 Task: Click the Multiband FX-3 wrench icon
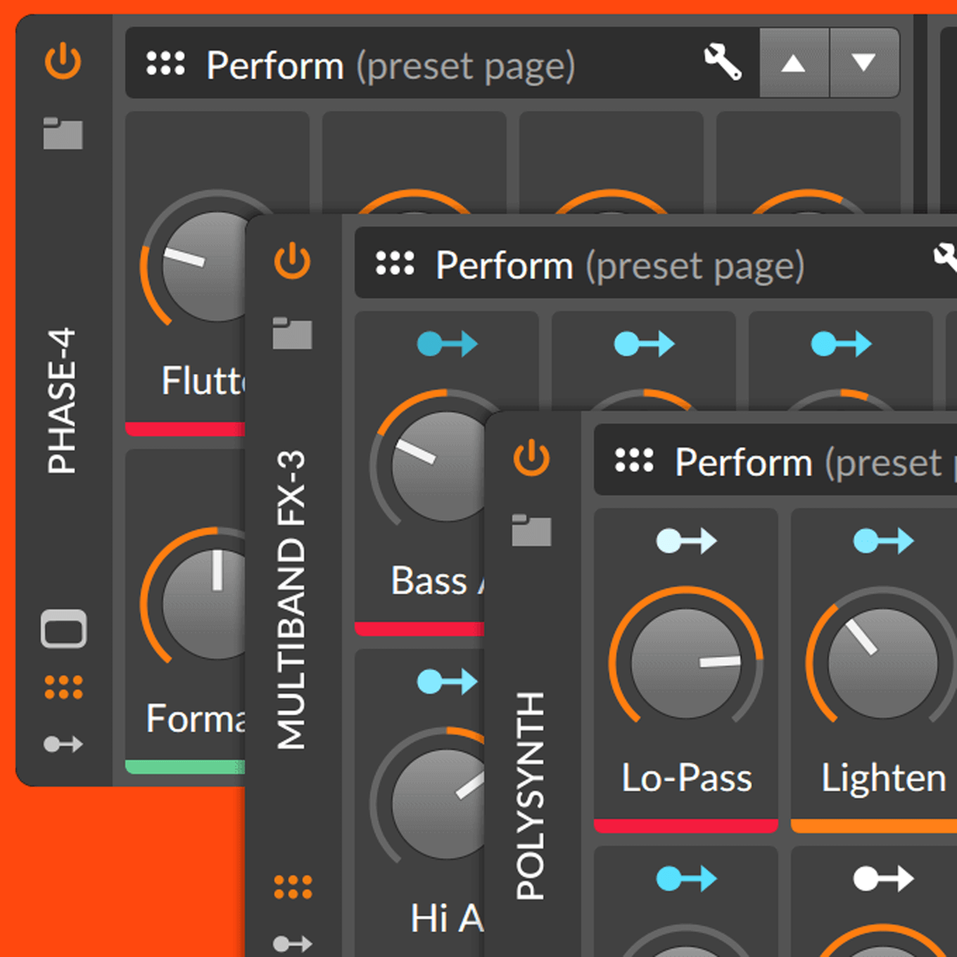click(945, 258)
